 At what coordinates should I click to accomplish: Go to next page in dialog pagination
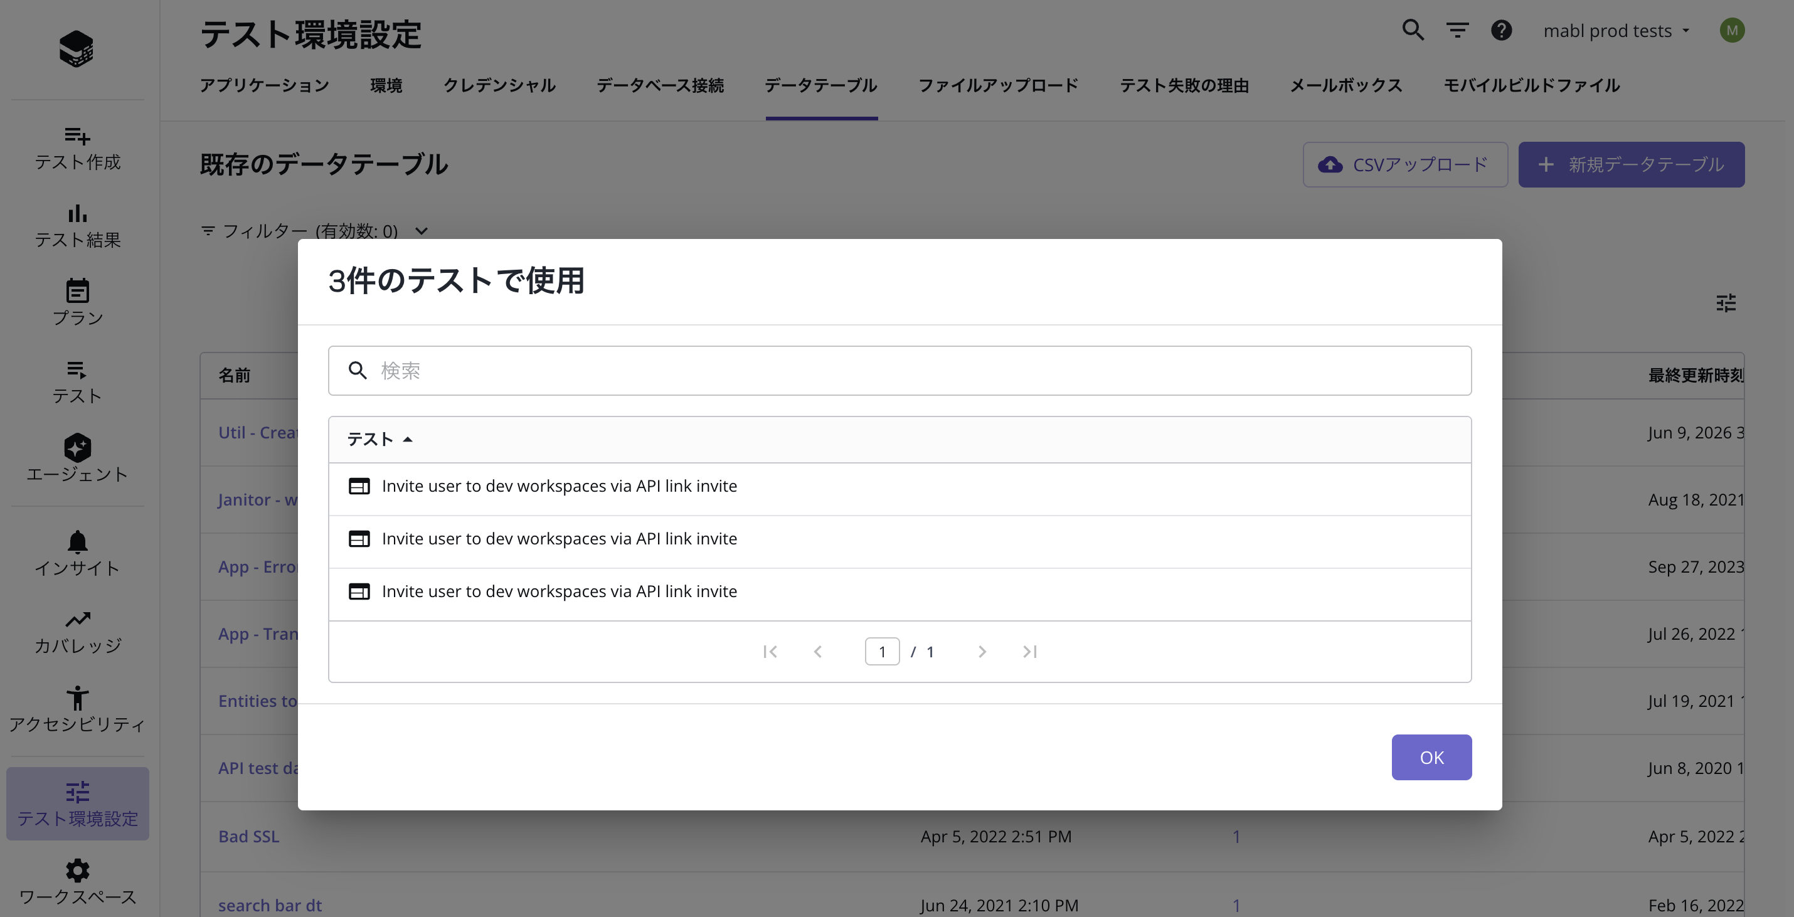(x=982, y=652)
